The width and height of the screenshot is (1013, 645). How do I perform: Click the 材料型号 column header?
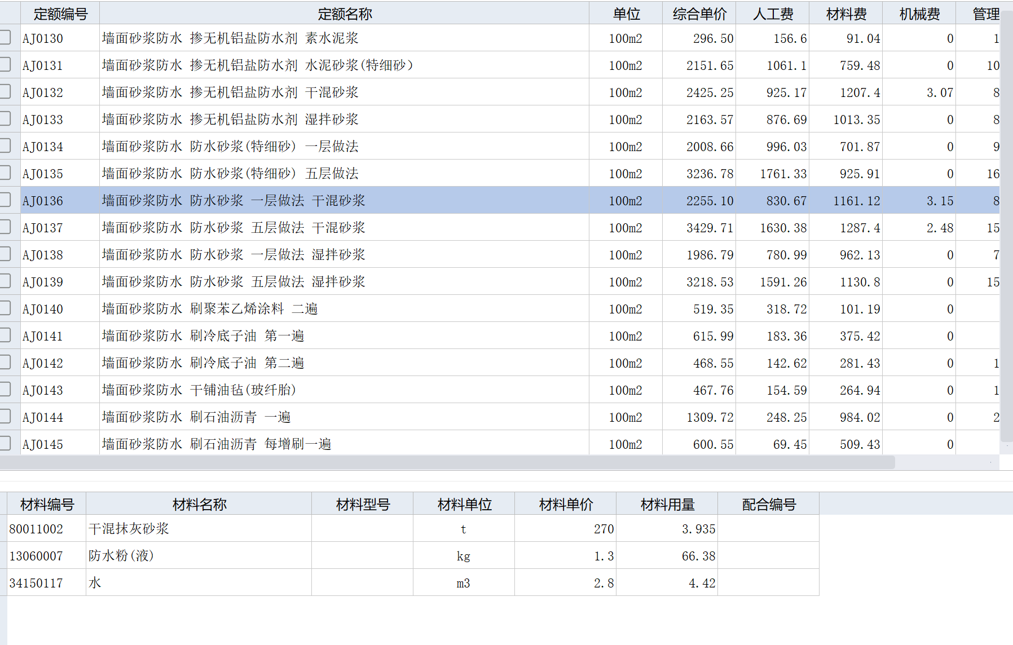[363, 504]
